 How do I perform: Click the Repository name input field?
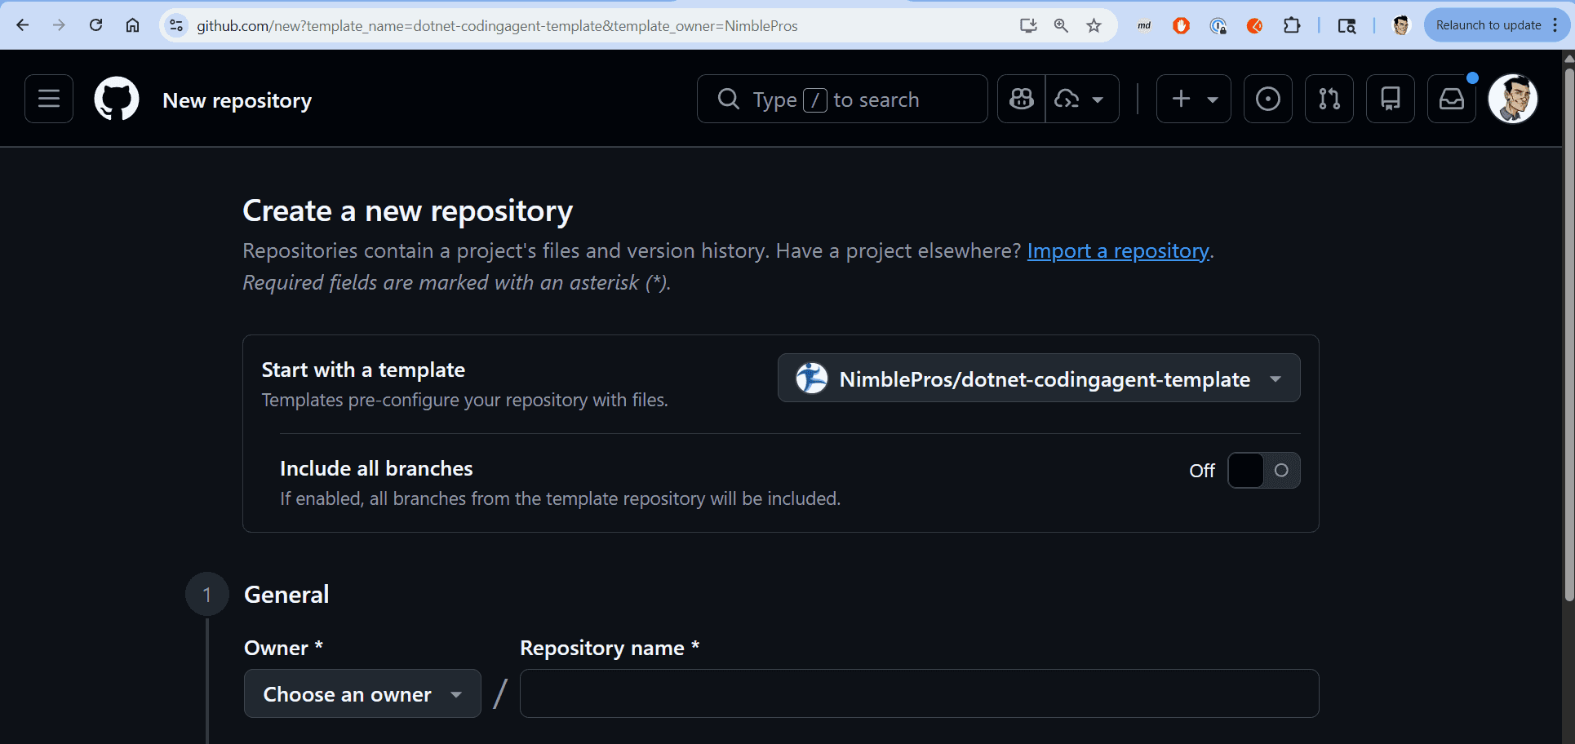pos(918,693)
